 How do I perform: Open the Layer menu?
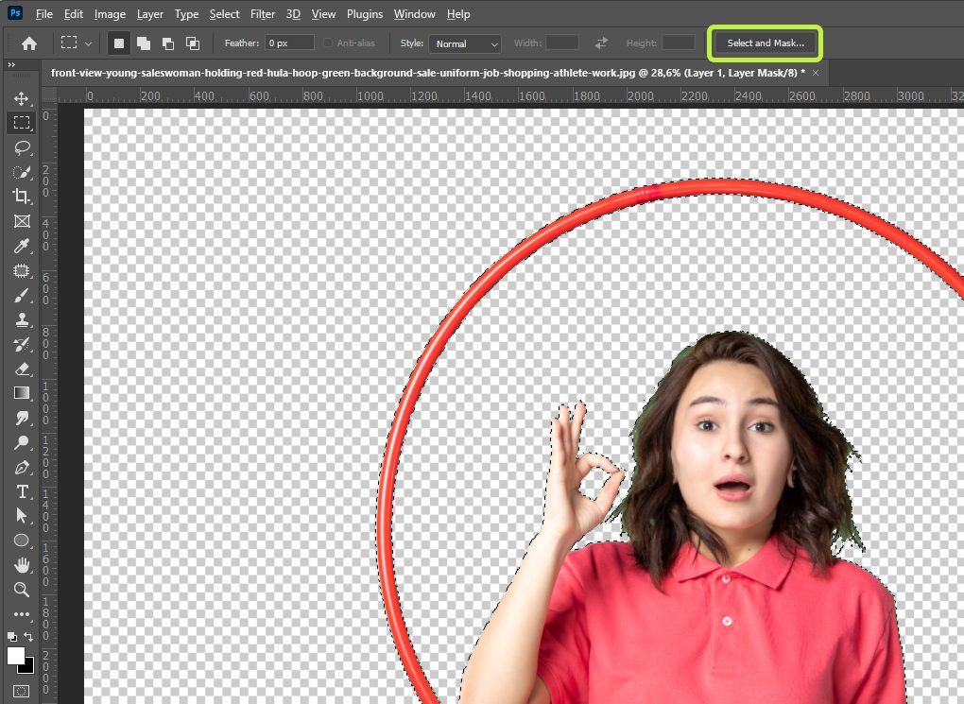pyautogui.click(x=150, y=13)
